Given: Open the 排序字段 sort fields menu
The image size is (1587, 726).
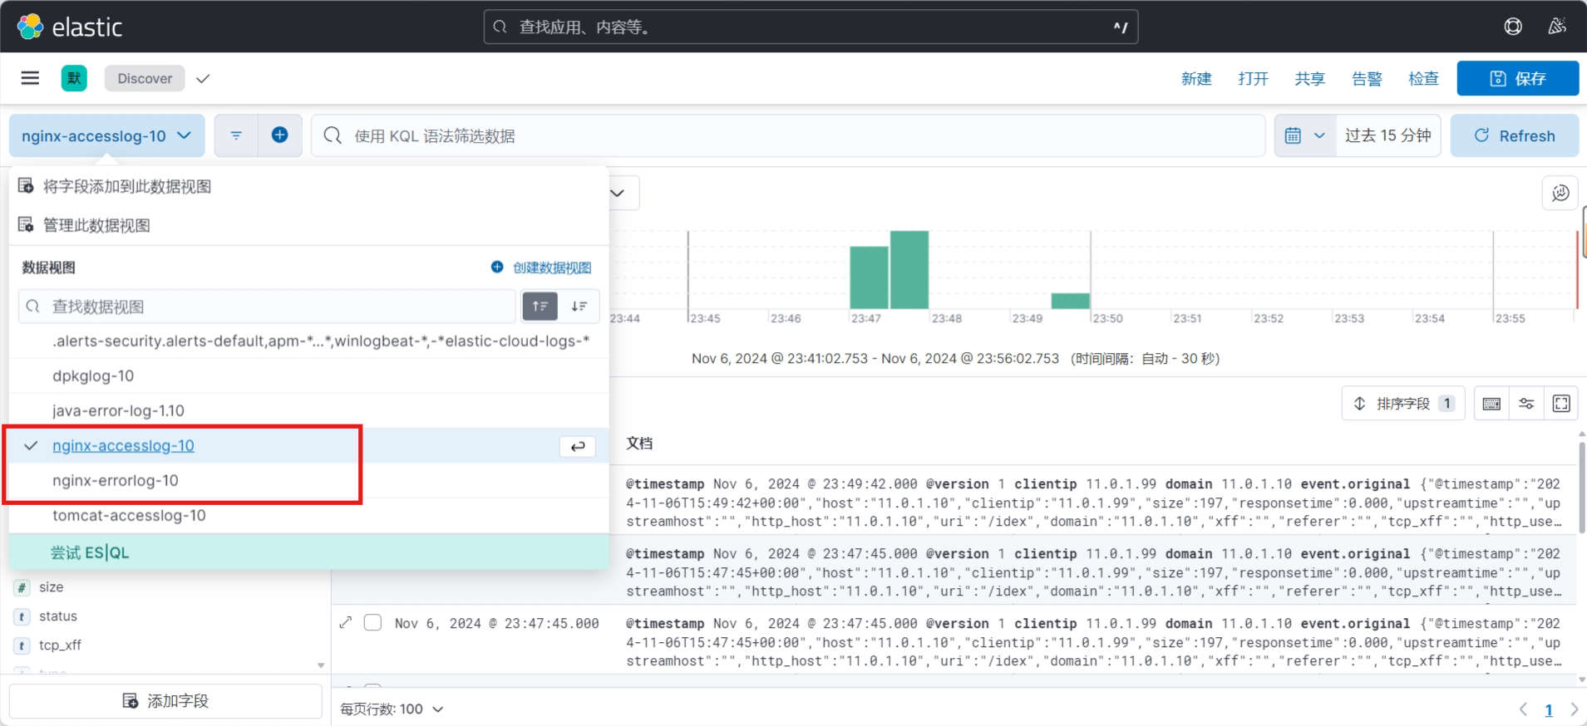Looking at the screenshot, I should tap(1403, 404).
